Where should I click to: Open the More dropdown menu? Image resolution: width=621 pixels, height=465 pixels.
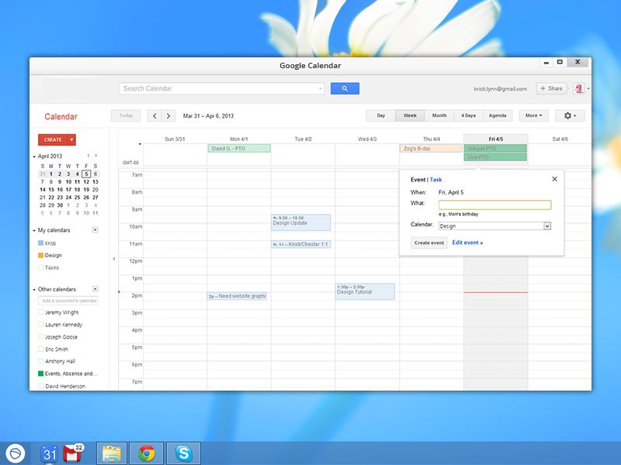[x=533, y=115]
